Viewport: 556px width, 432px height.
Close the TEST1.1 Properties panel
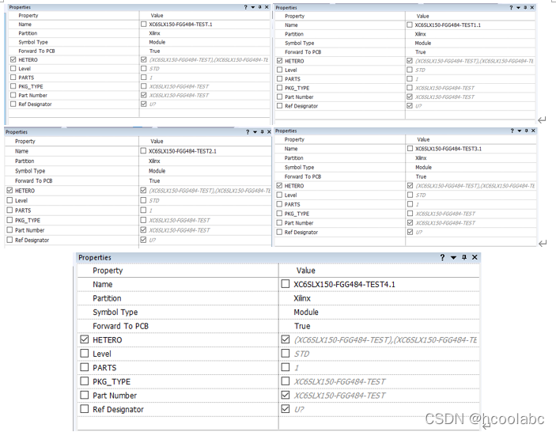(532, 7)
